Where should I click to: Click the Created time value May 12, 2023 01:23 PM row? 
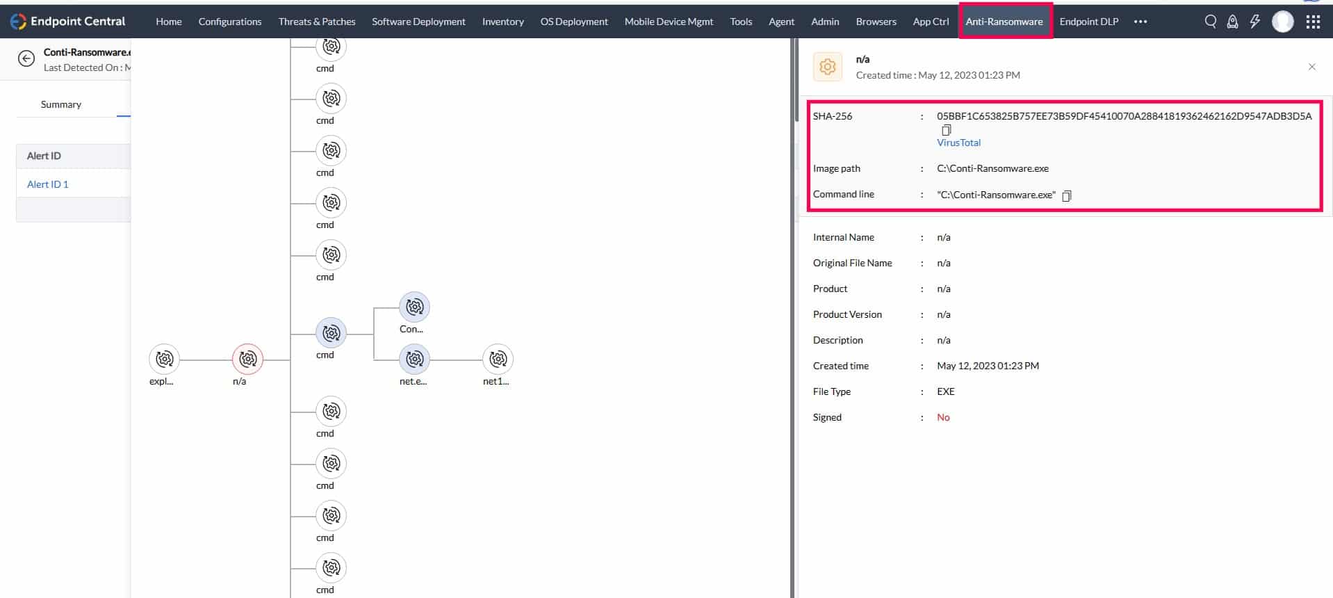coord(988,366)
